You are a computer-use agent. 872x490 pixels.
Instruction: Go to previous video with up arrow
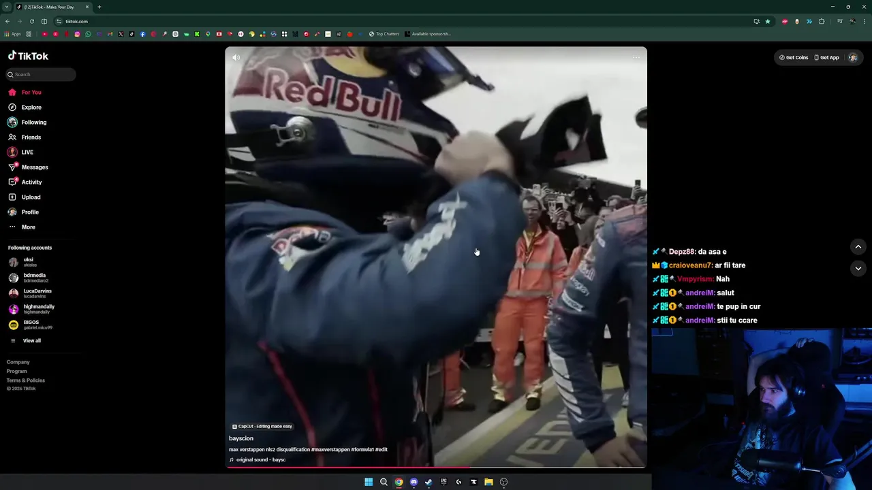click(x=858, y=246)
